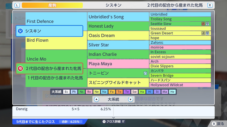Click the blue 父 sire icon
227x127 pixels.
pyautogui.click(x=20, y=31)
